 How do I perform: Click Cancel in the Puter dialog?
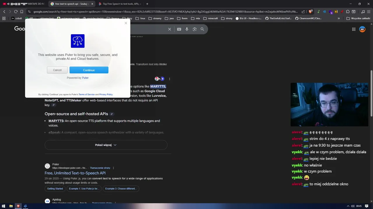tap(57, 70)
